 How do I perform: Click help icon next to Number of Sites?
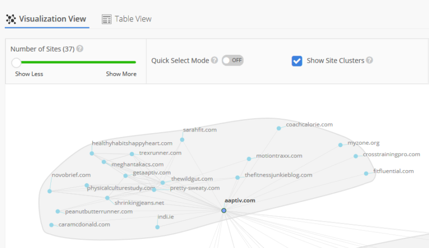pyautogui.click(x=80, y=48)
